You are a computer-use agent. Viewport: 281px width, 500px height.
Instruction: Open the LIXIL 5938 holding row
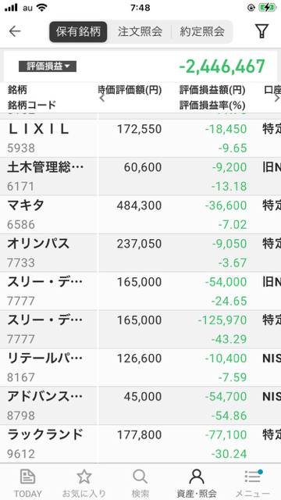(140, 138)
